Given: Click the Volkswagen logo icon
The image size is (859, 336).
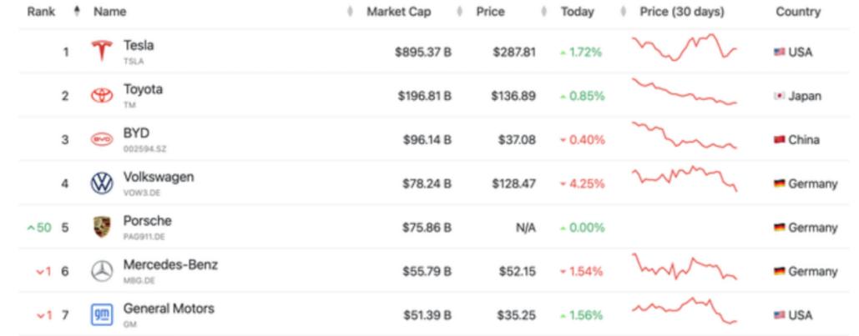Looking at the screenshot, I should pos(101,183).
